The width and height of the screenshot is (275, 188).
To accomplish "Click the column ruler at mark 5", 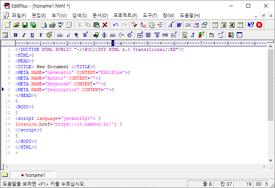I will 147,43.
